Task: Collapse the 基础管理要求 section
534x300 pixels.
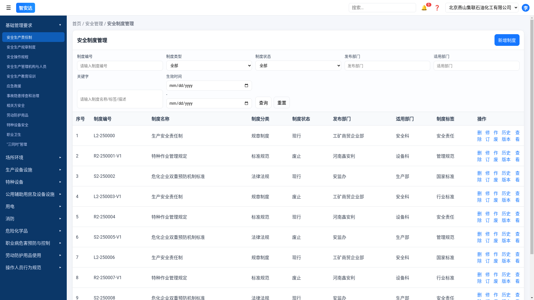Action: (33, 25)
